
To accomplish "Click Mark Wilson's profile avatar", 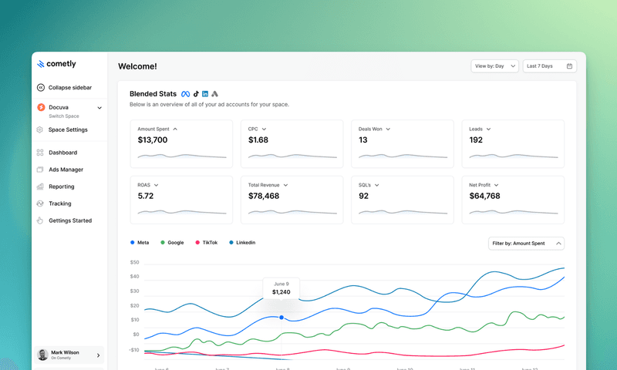I will (42, 355).
